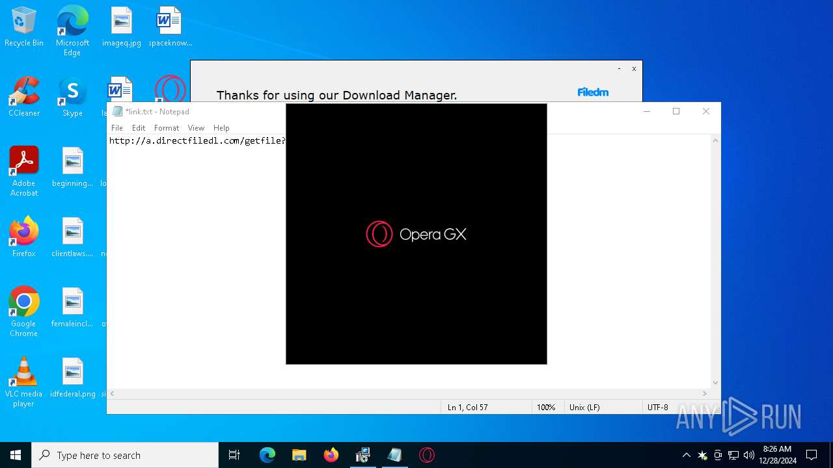Launch Firefox from desktop shortcut
Screen dimensions: 833x468
[x=24, y=238]
